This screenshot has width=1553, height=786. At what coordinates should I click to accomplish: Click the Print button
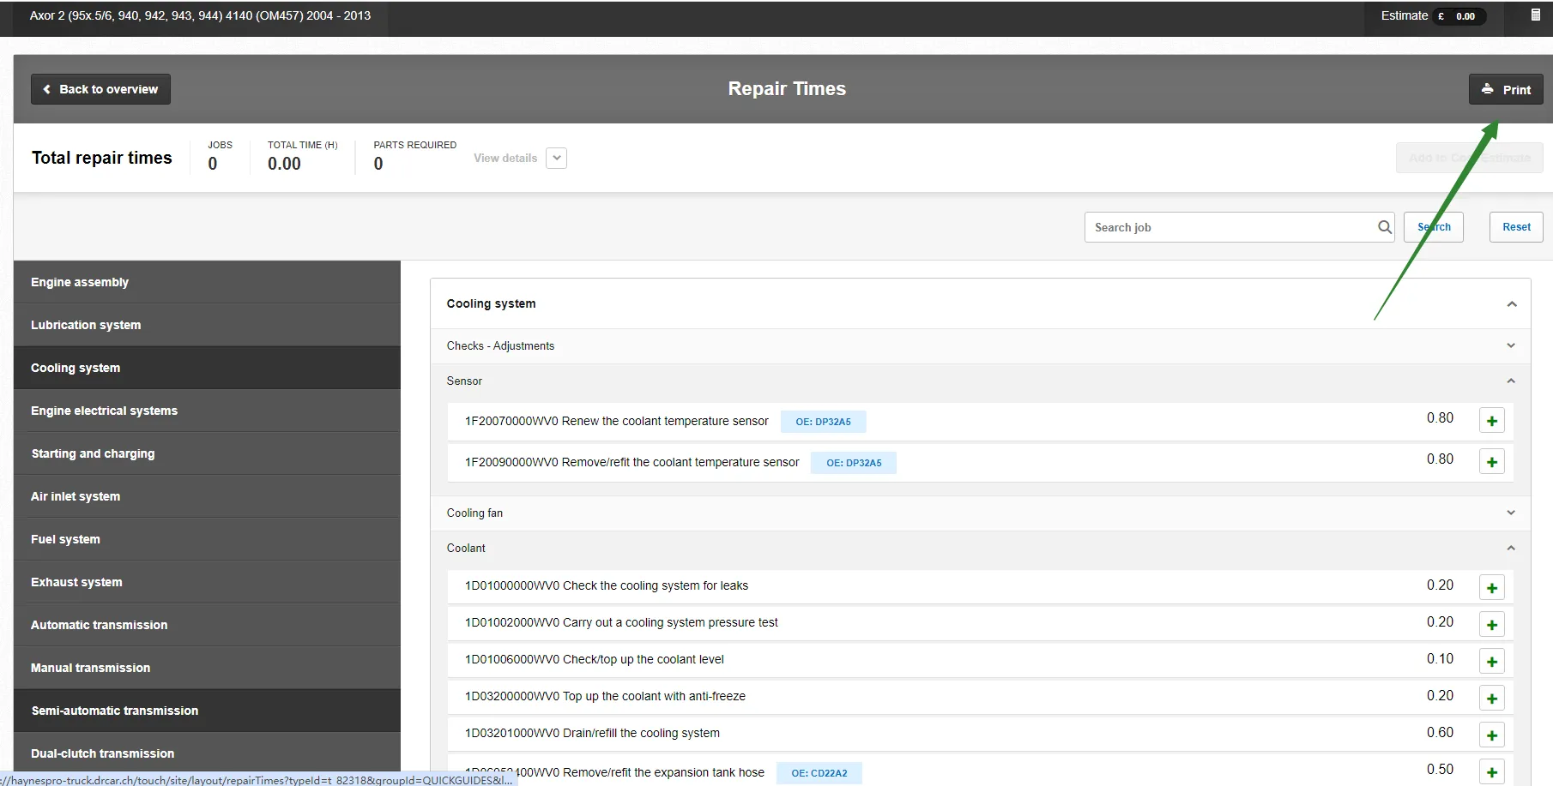click(1506, 89)
